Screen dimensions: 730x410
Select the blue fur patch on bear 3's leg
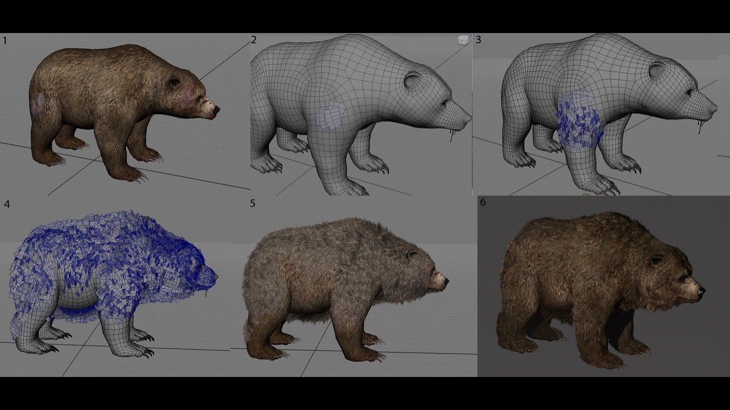click(x=580, y=121)
